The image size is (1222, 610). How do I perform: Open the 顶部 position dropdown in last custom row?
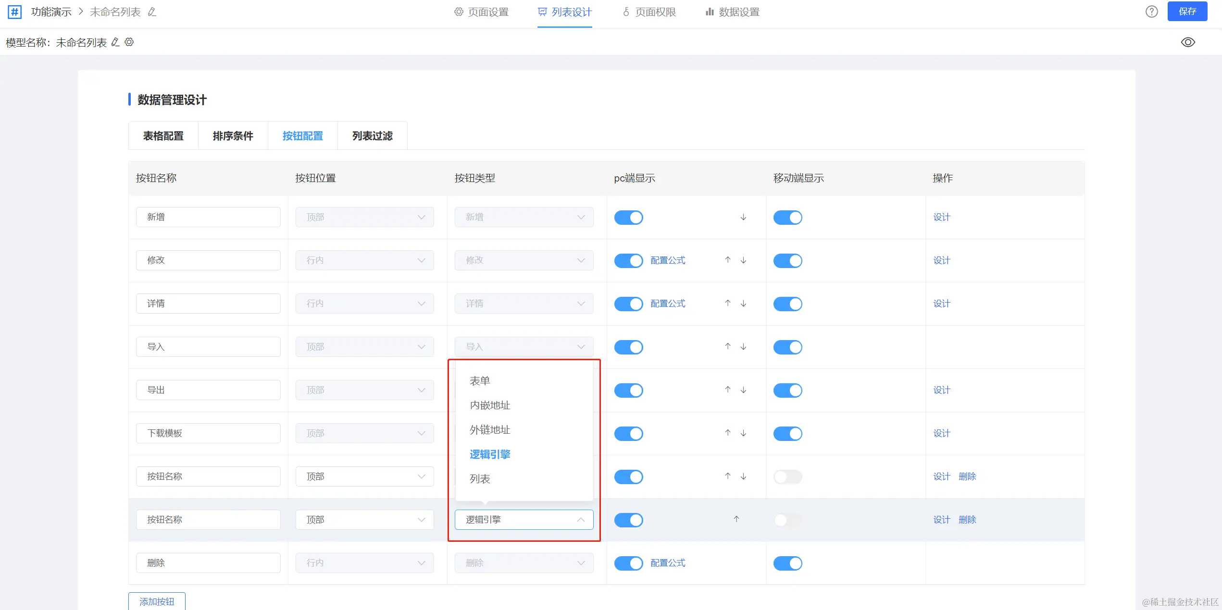(364, 520)
